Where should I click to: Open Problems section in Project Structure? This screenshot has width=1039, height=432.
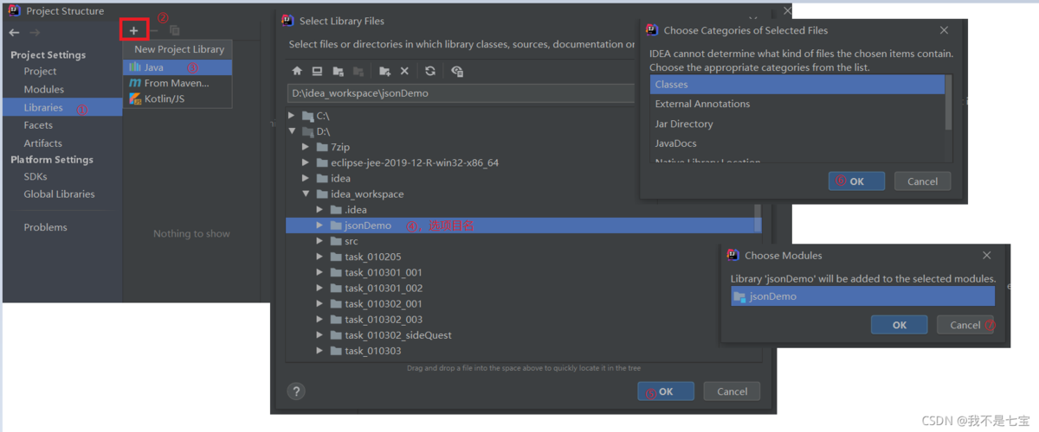pos(45,227)
